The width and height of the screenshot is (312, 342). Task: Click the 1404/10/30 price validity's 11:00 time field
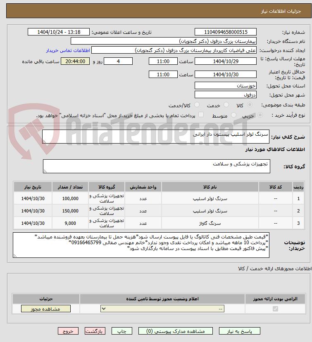(x=163, y=74)
